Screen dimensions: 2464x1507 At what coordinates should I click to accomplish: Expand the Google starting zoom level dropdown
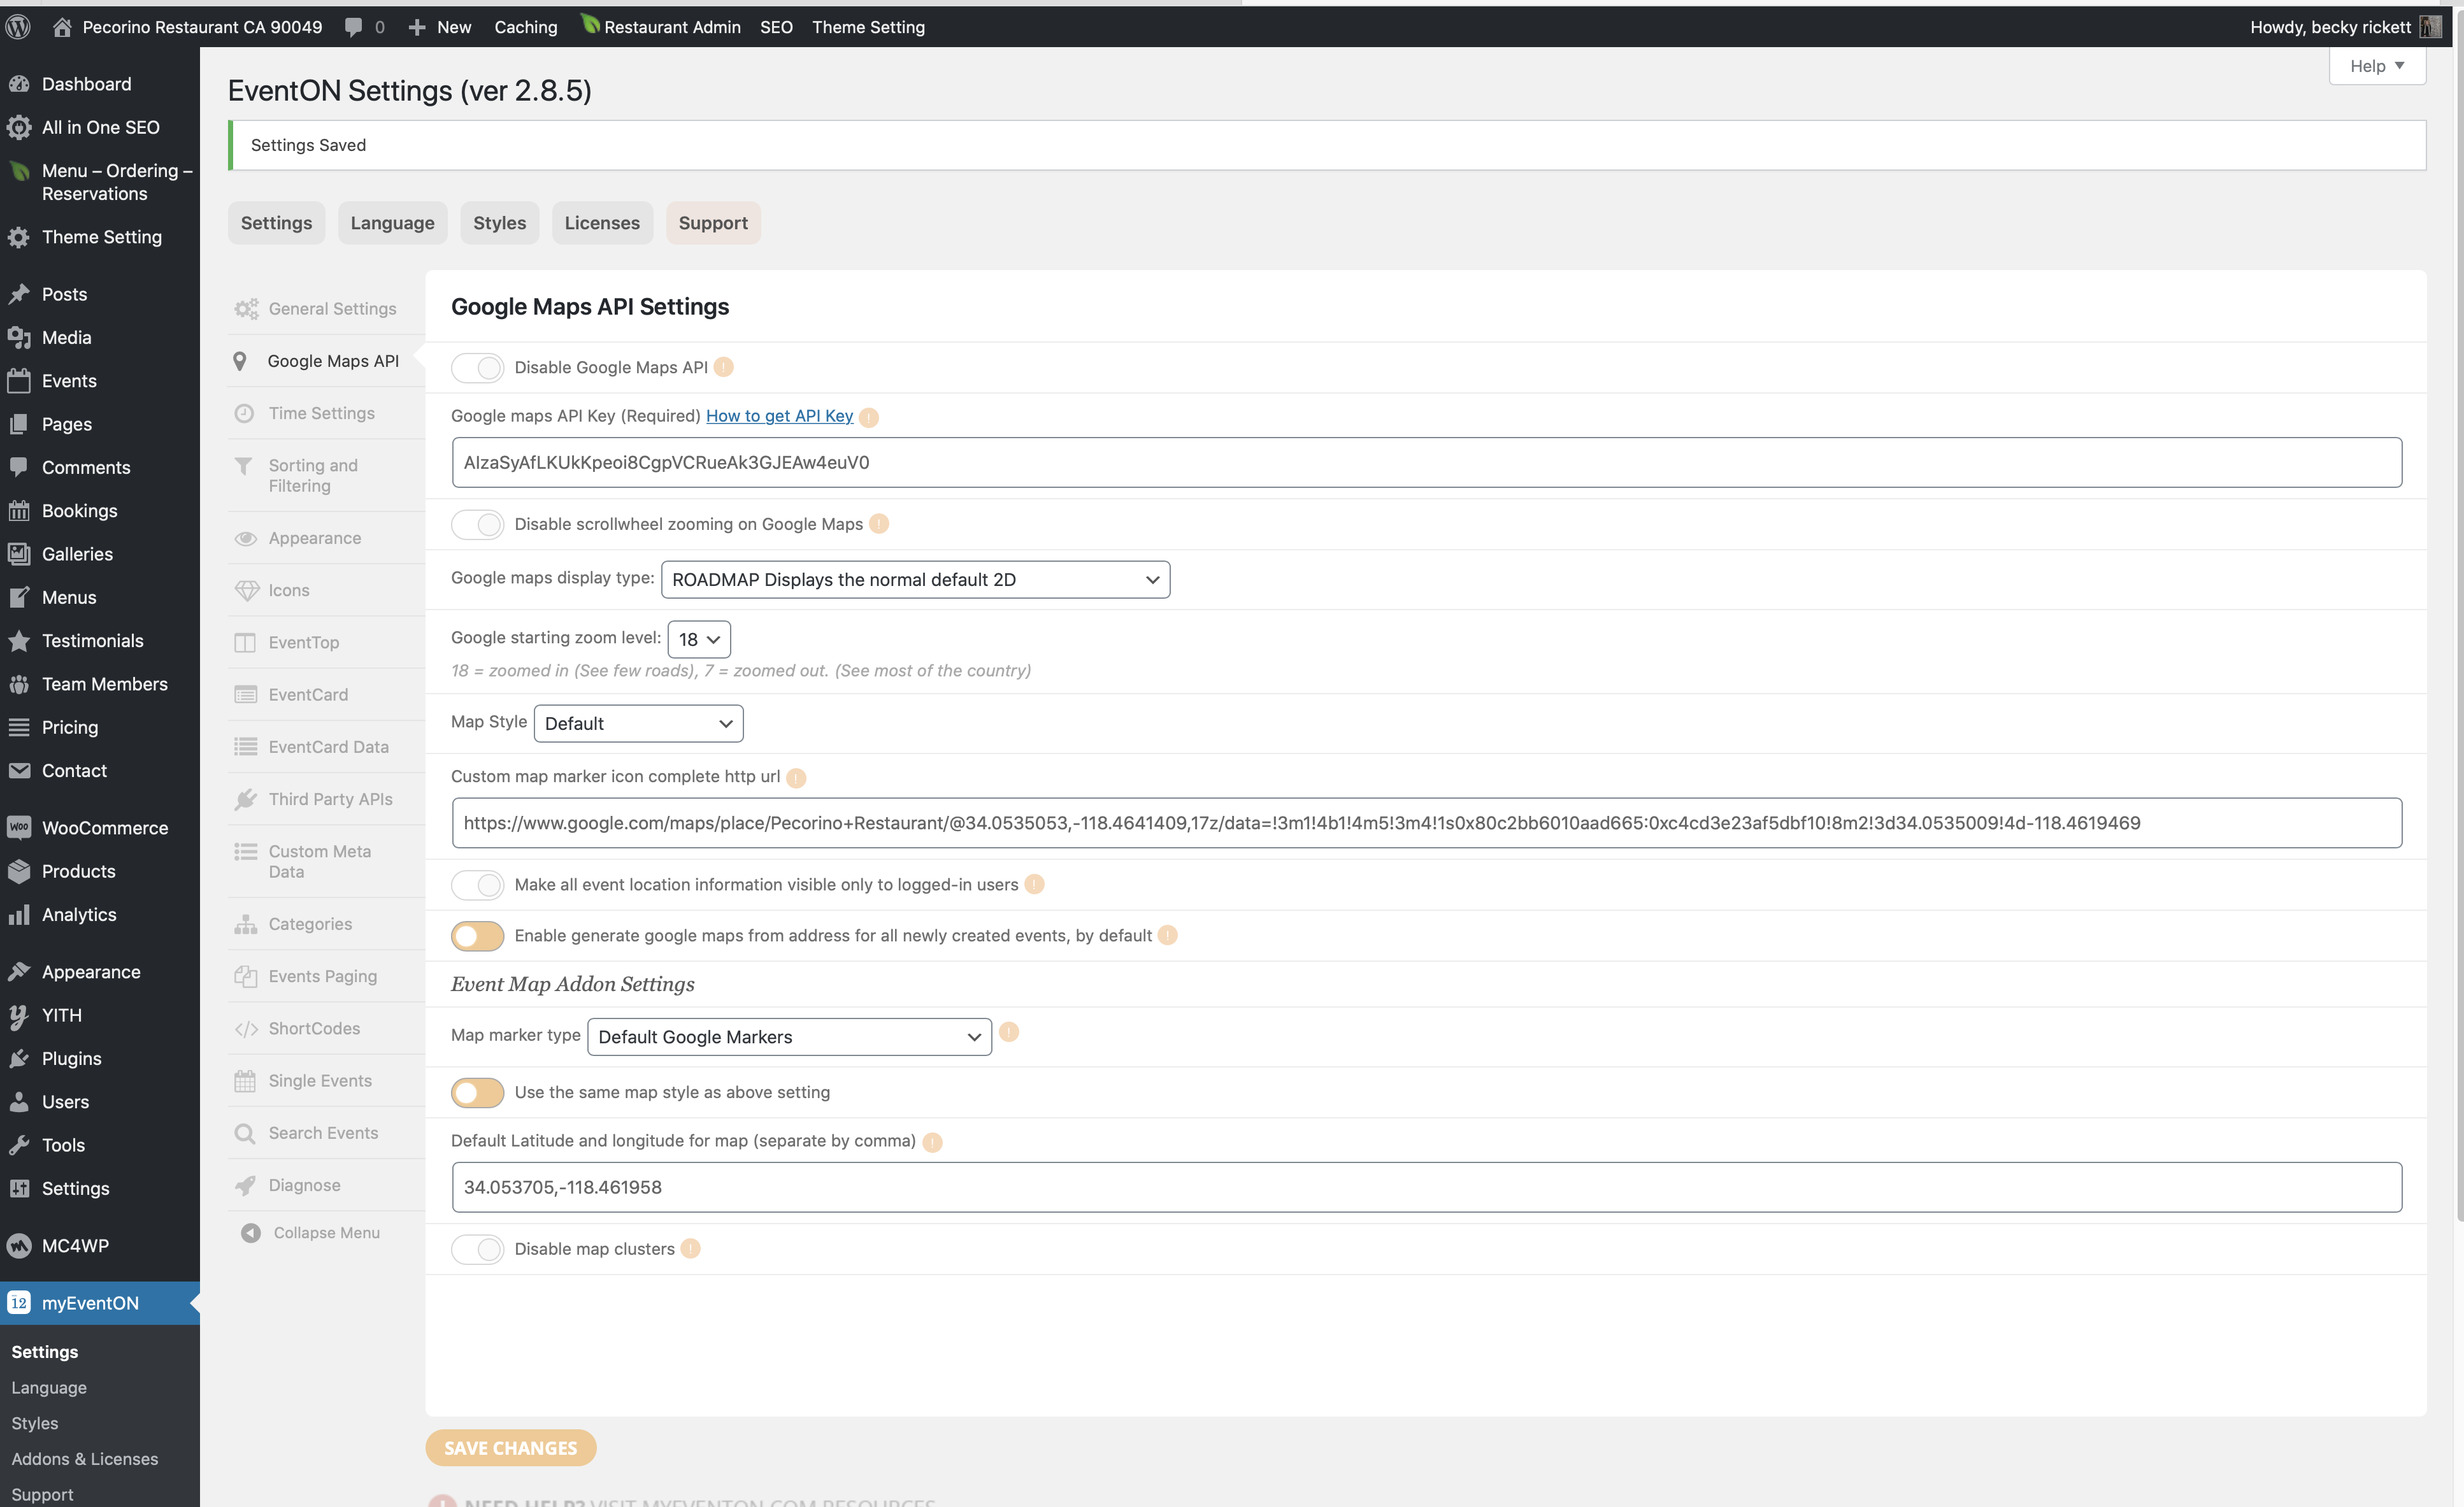coord(699,639)
